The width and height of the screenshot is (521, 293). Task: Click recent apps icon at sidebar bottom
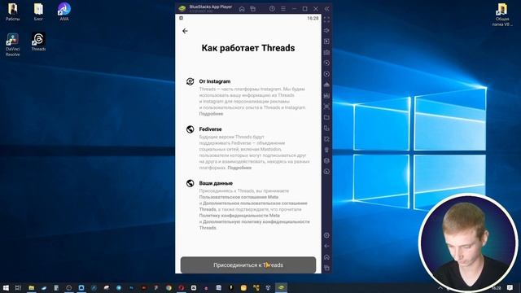point(326,268)
